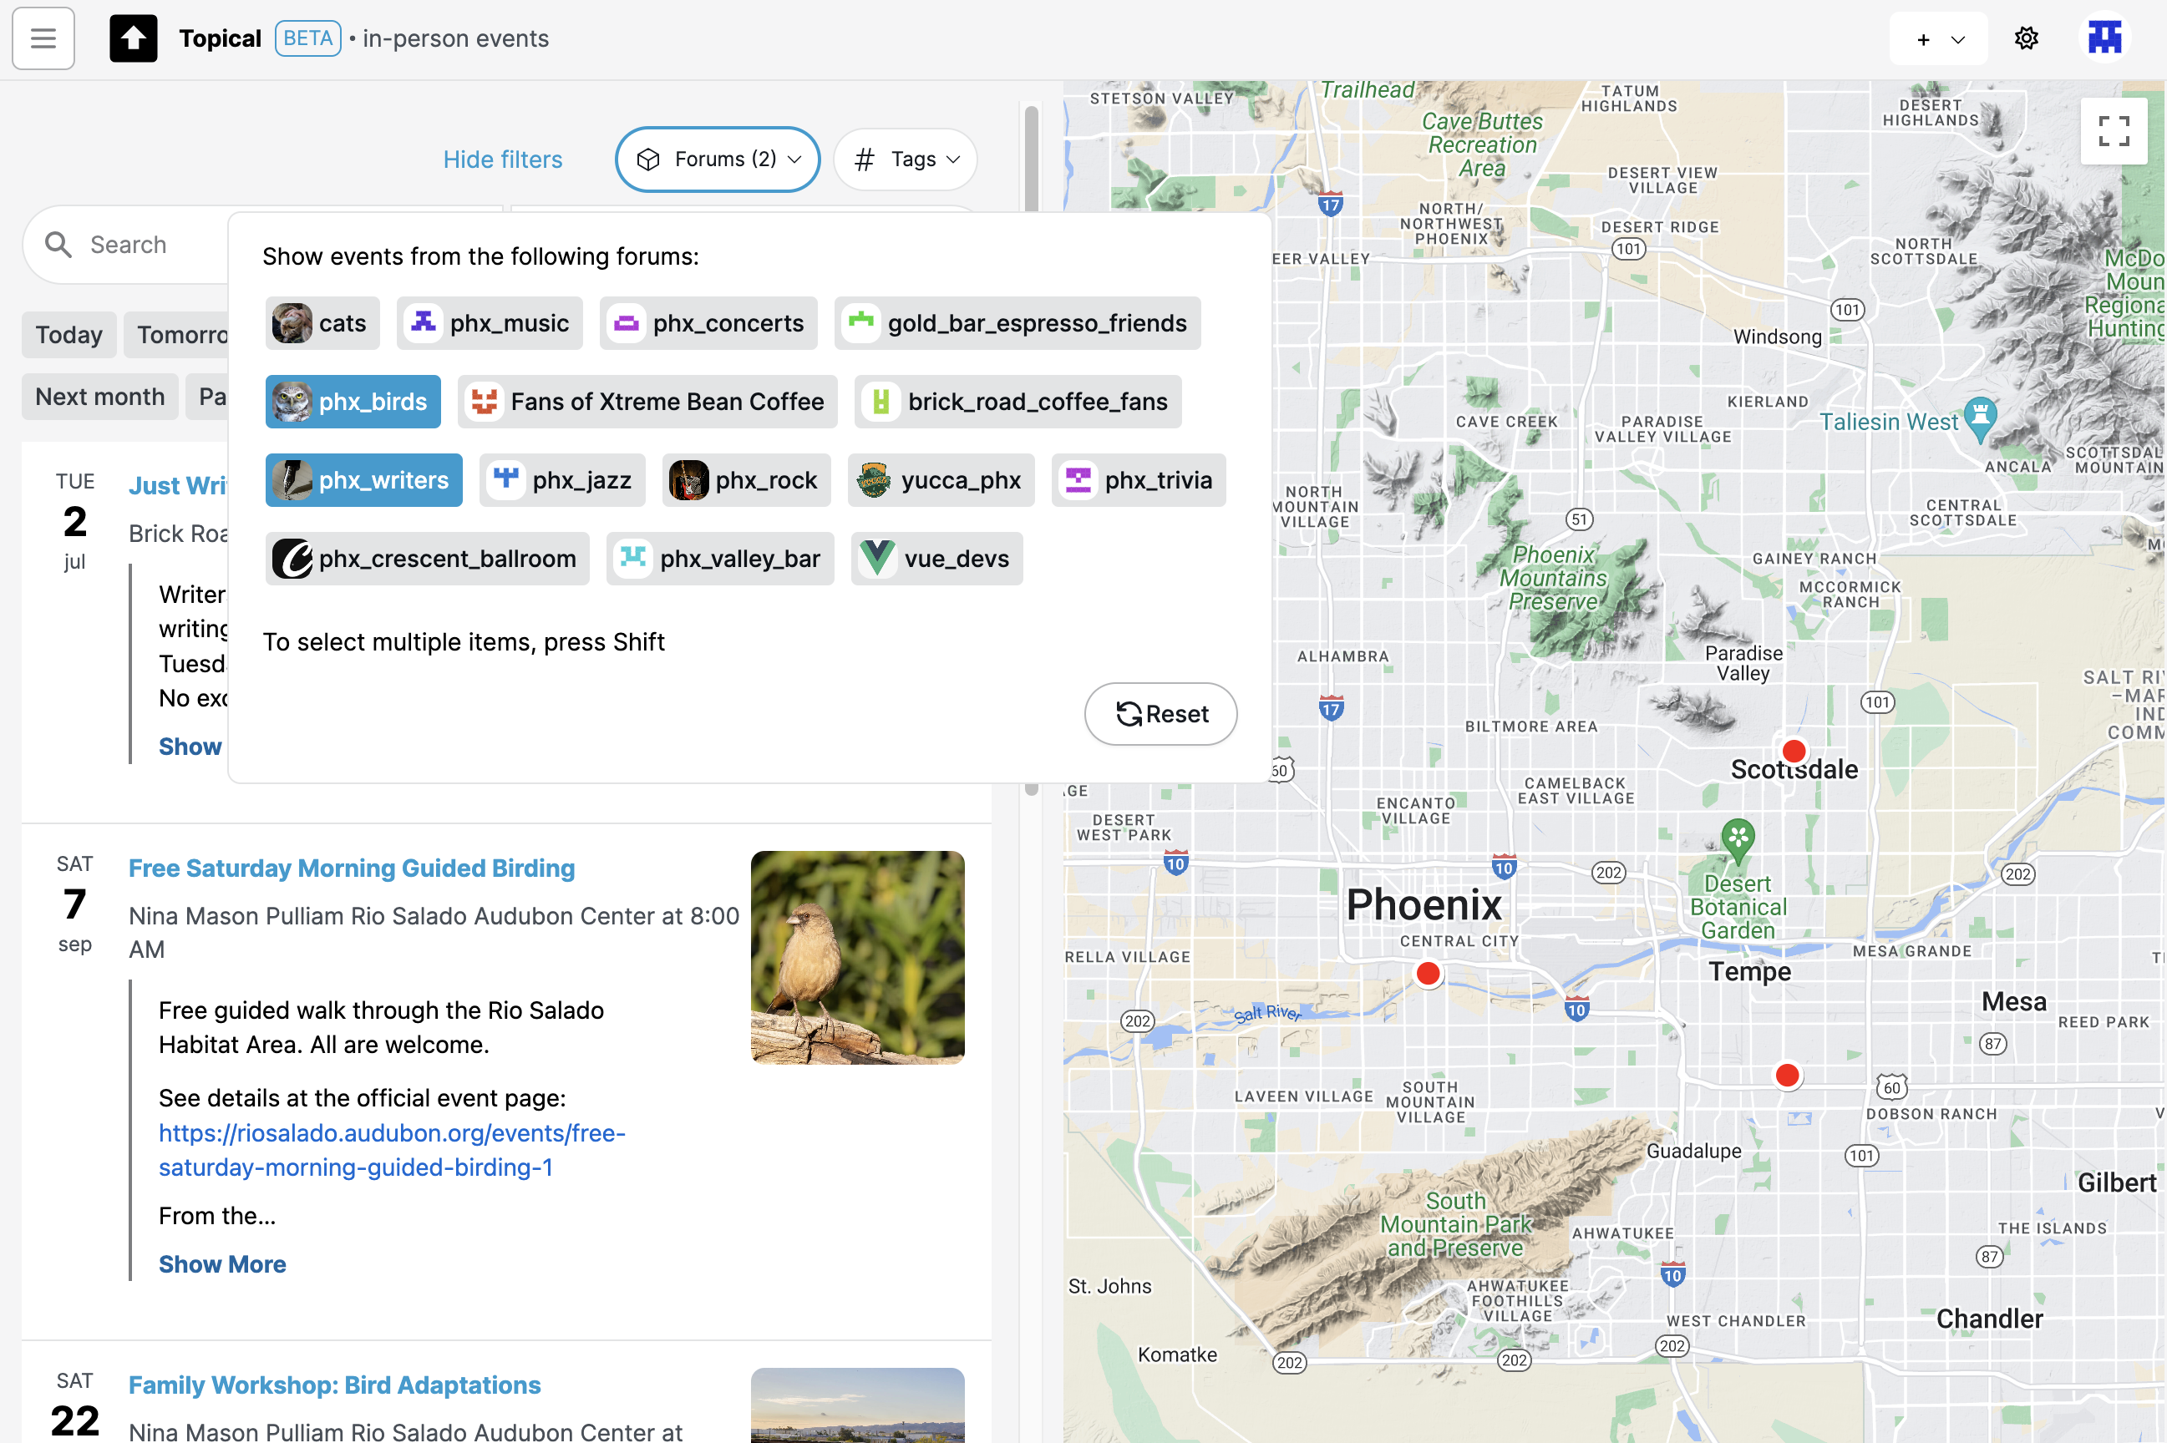The image size is (2167, 1443).
Task: Click the bird photo thumbnail
Action: (x=858, y=958)
